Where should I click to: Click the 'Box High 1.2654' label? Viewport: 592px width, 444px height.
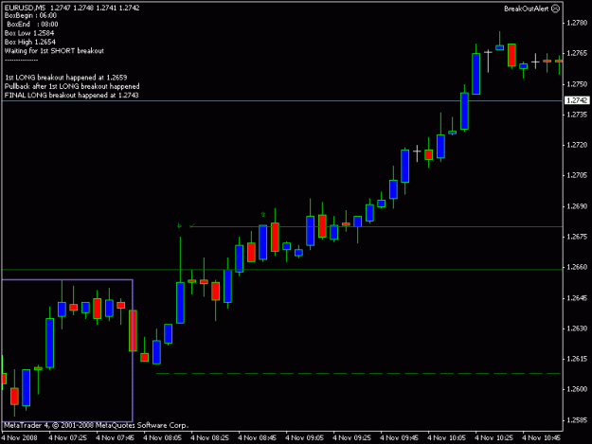coord(29,42)
